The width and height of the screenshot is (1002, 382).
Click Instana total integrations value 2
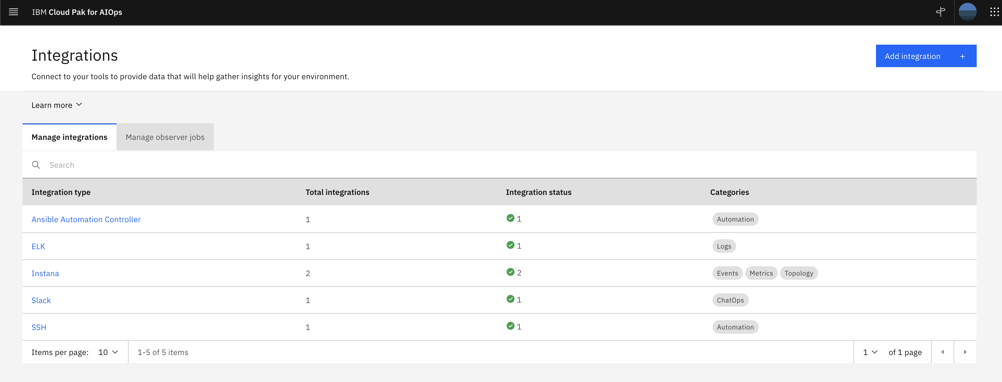308,273
